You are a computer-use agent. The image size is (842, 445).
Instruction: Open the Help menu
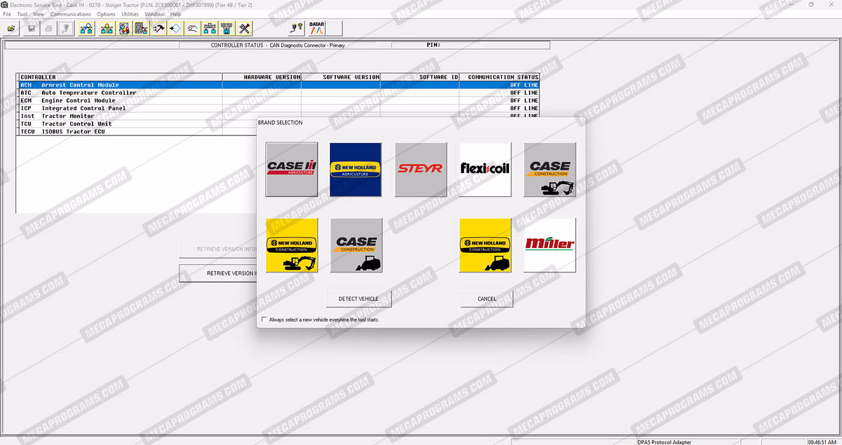pyautogui.click(x=176, y=14)
